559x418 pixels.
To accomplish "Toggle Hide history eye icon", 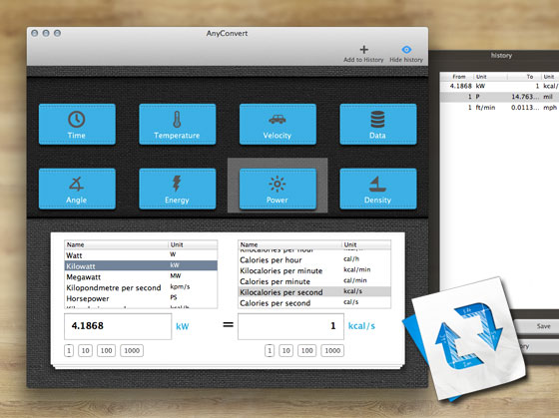I will [406, 50].
